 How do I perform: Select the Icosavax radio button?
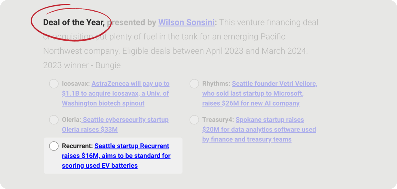point(54,84)
